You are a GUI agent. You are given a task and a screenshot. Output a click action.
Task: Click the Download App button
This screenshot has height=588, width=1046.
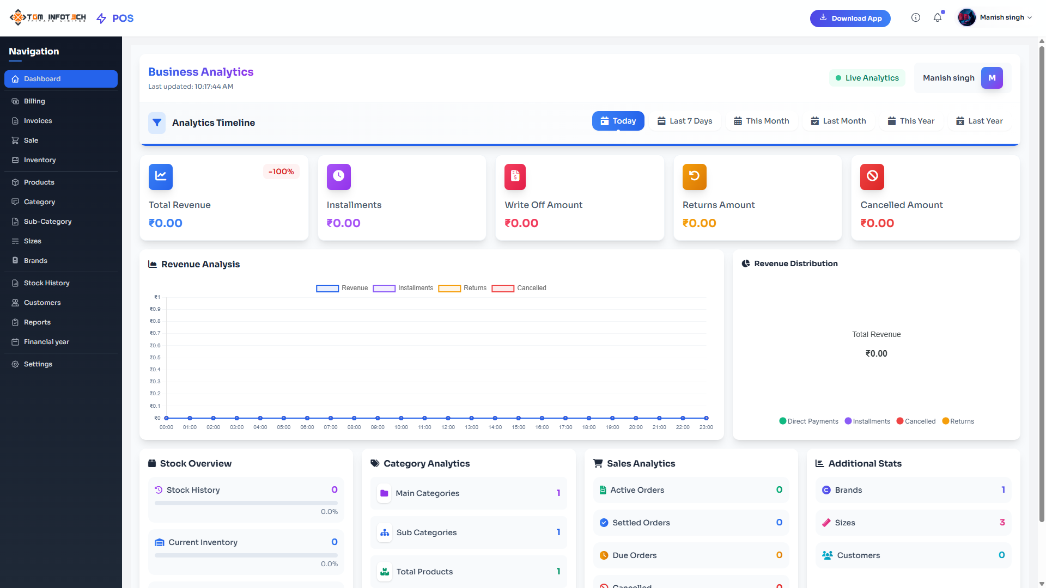tap(850, 19)
